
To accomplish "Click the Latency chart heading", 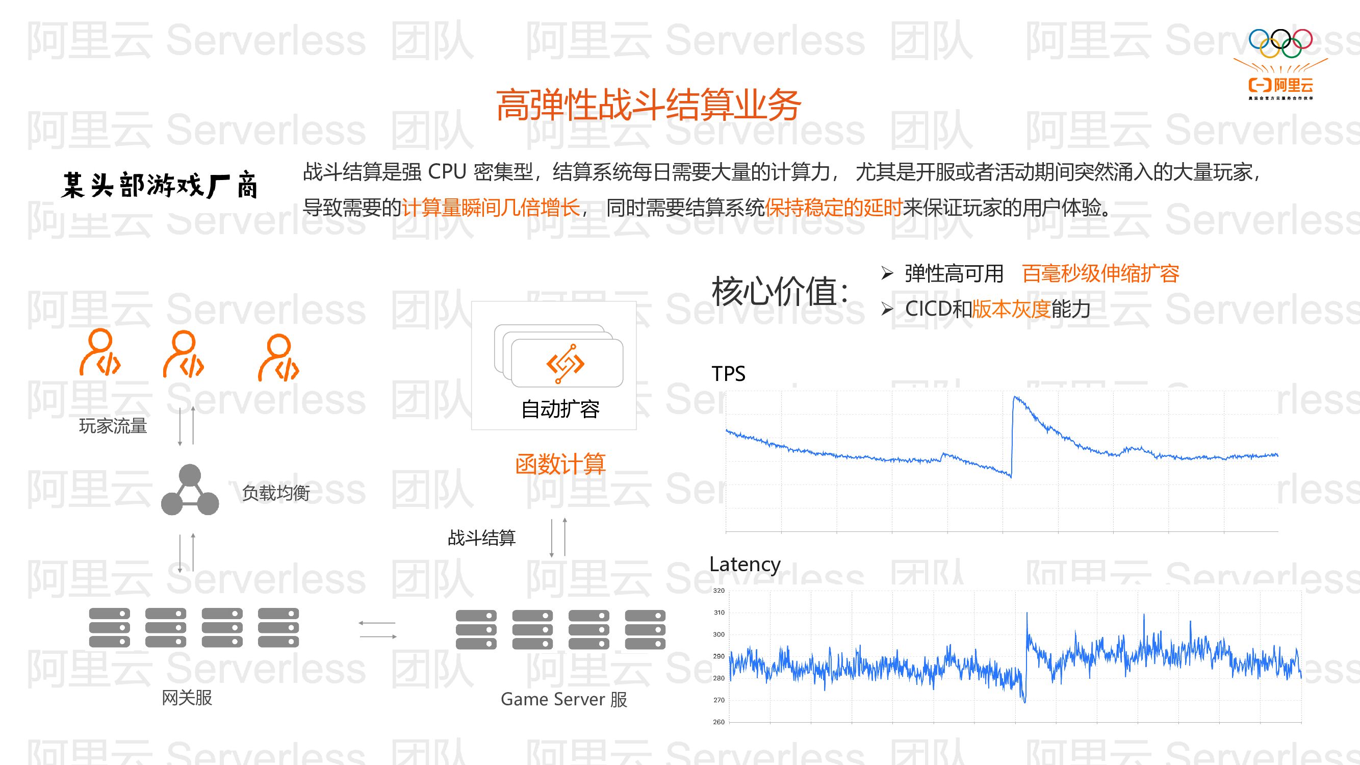I will [745, 565].
